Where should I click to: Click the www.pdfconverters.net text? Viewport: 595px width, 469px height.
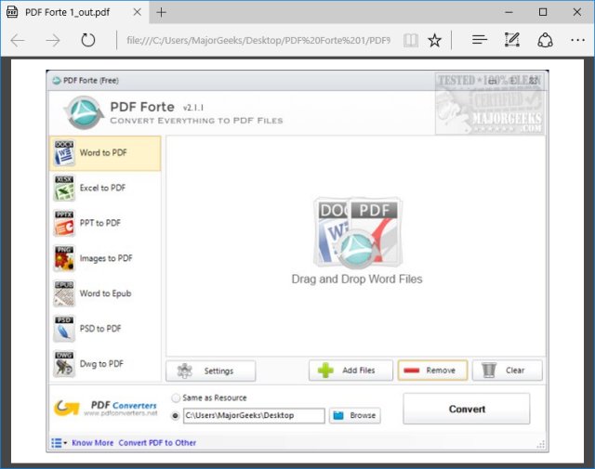tap(121, 413)
